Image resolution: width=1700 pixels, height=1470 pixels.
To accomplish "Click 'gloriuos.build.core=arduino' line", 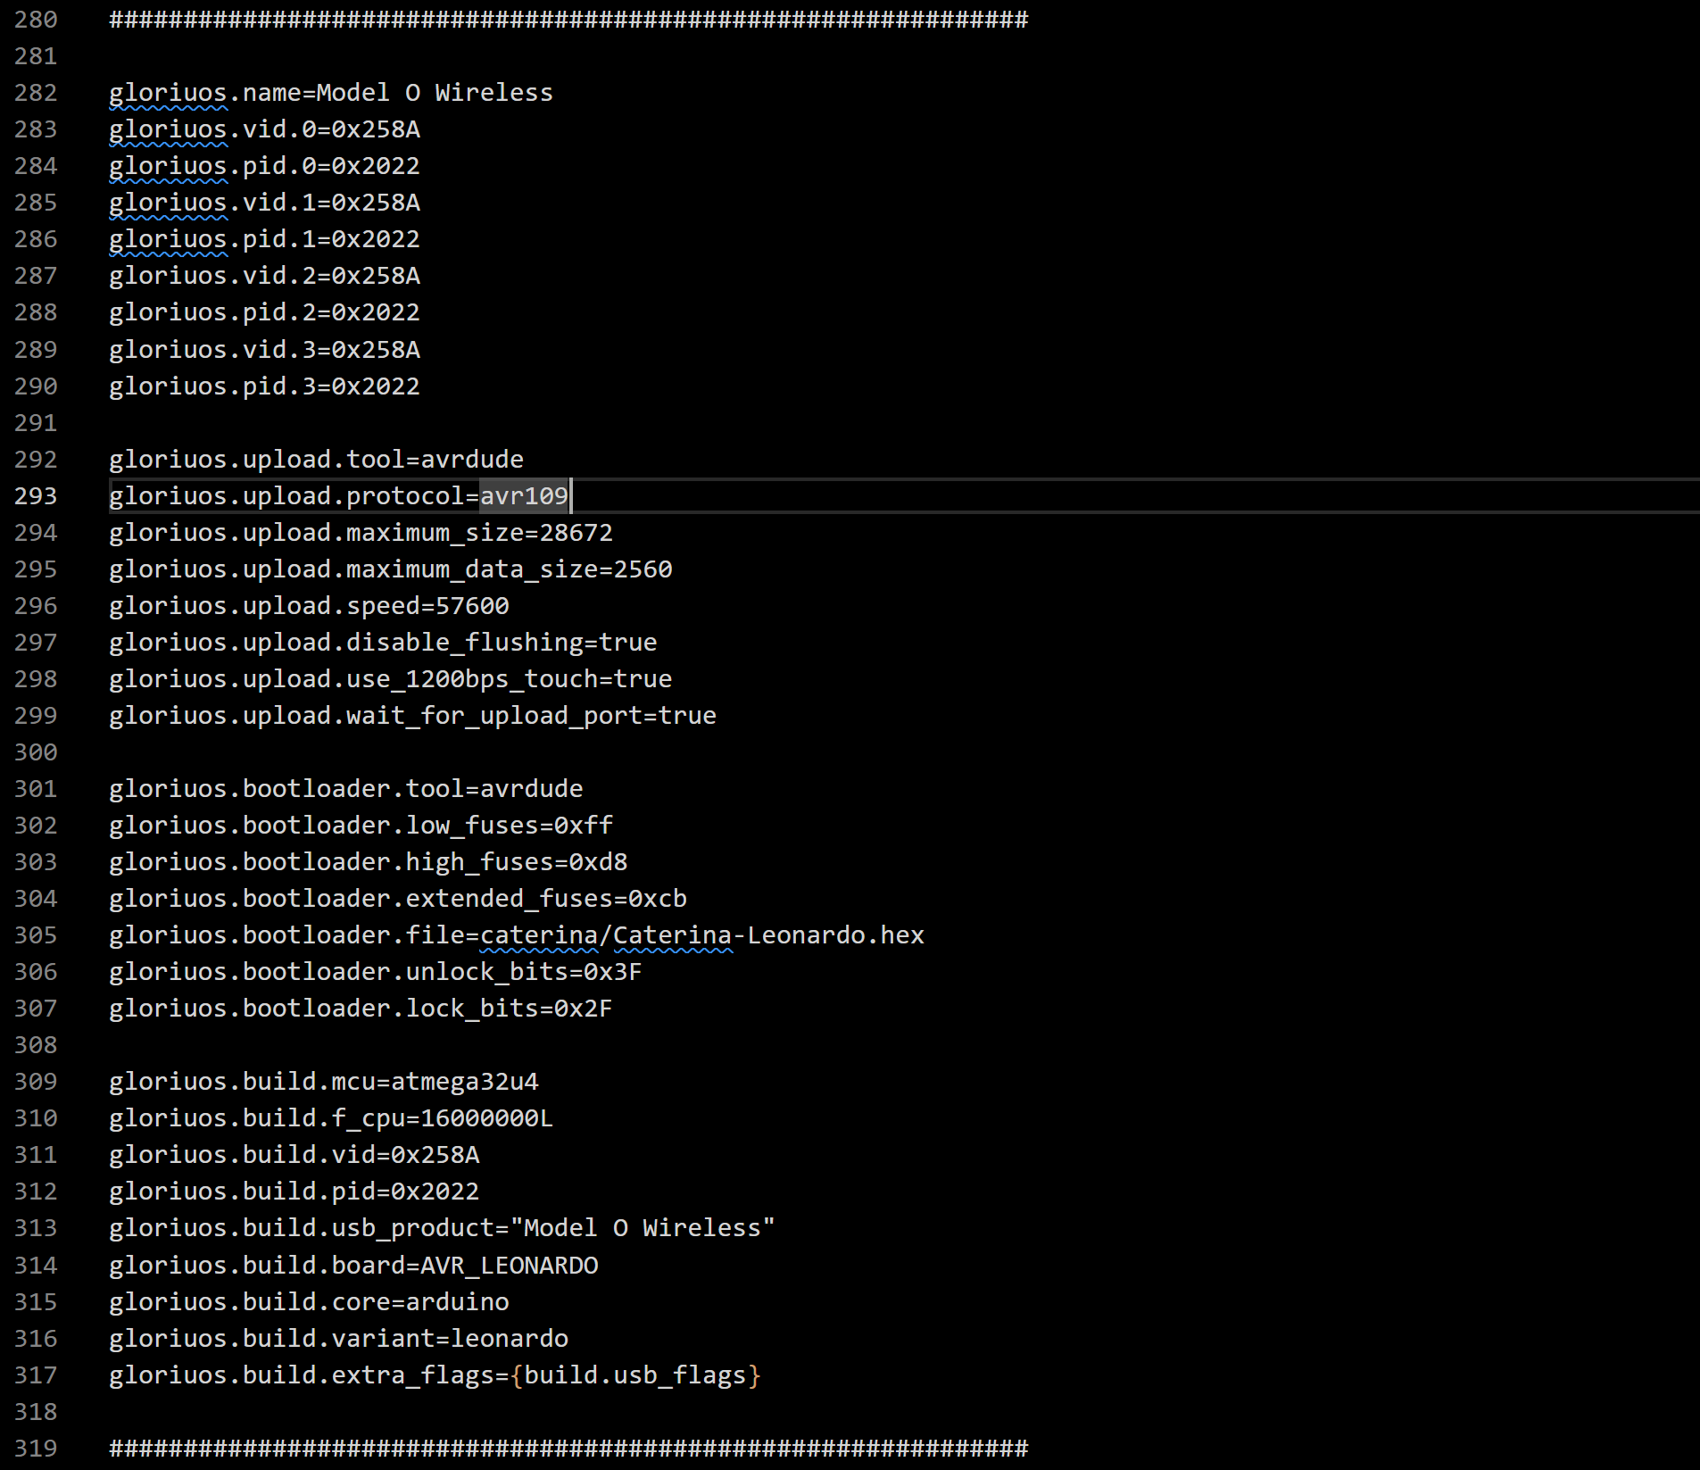I will coord(309,1302).
